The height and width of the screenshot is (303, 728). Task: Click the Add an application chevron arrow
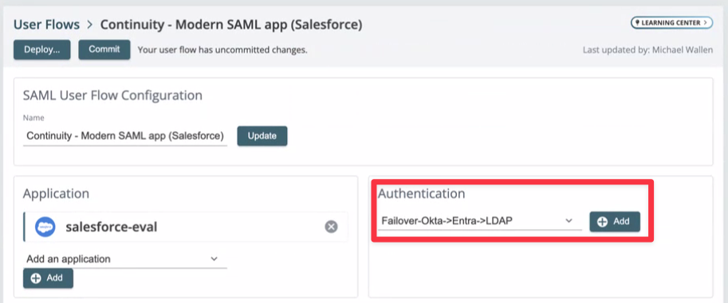click(x=214, y=259)
